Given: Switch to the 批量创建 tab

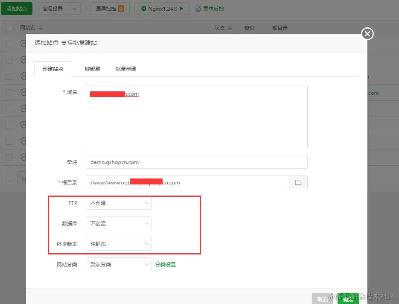Looking at the screenshot, I should point(125,68).
